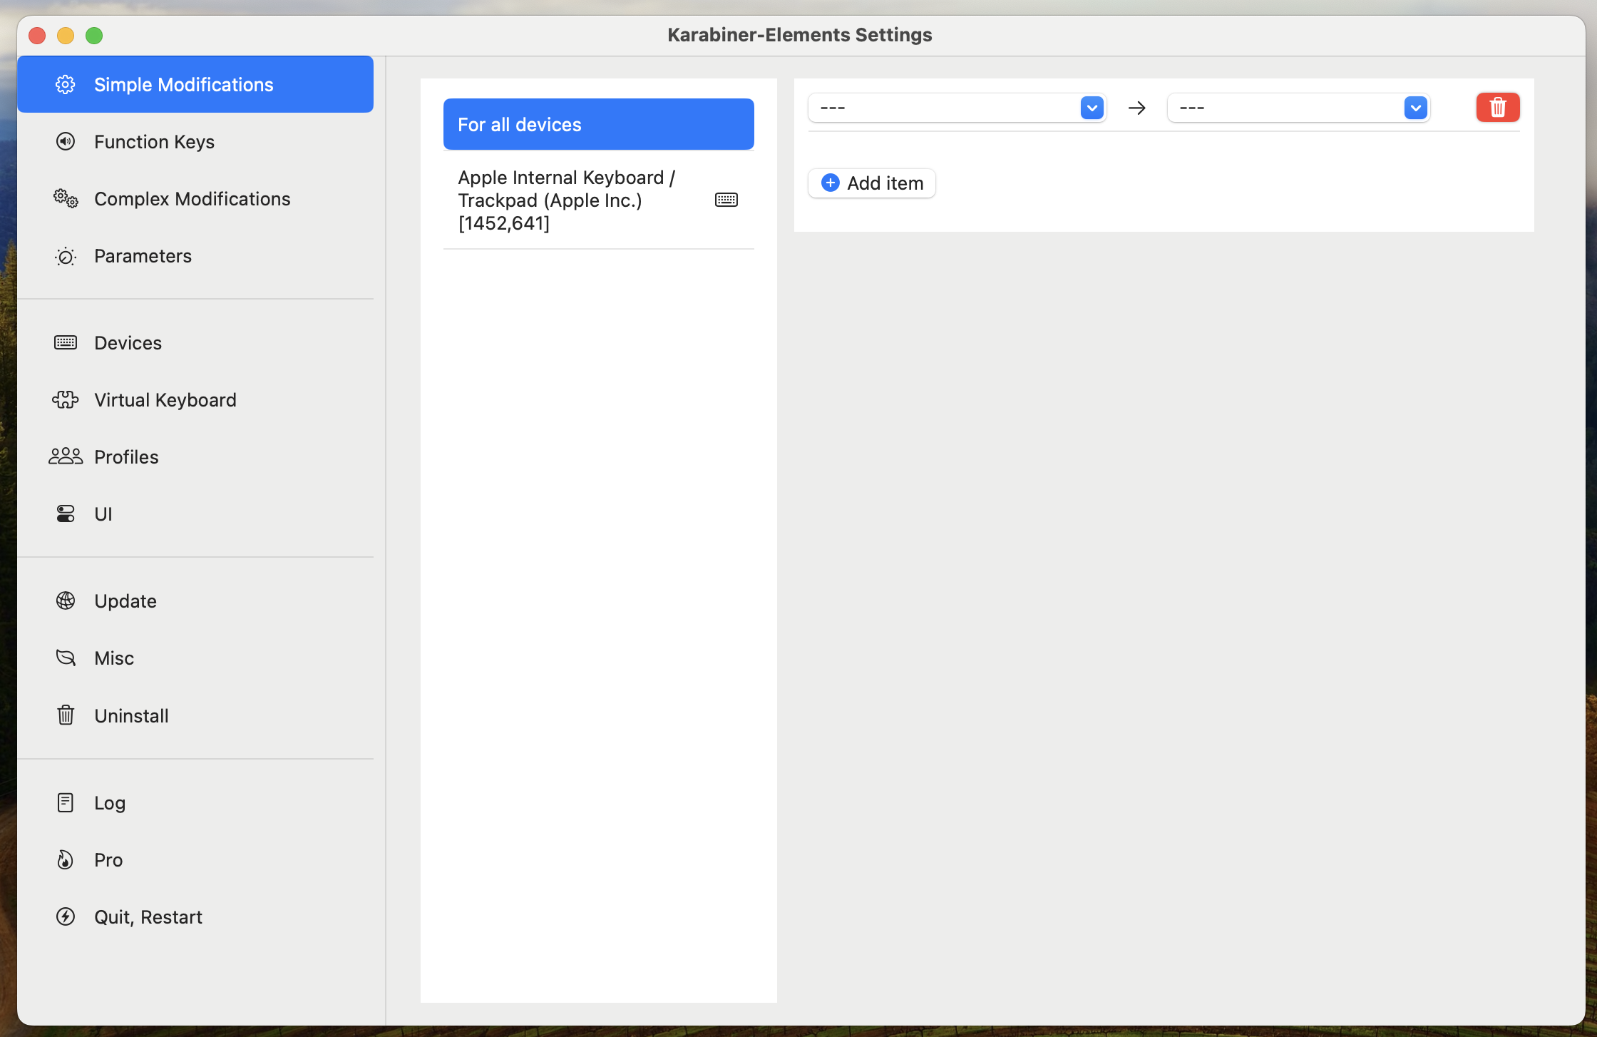Click the Parameters dial icon
This screenshot has width=1597, height=1037.
(66, 256)
